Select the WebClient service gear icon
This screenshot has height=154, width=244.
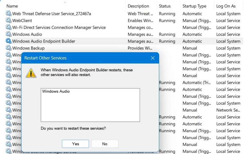pyautogui.click(x=8, y=20)
